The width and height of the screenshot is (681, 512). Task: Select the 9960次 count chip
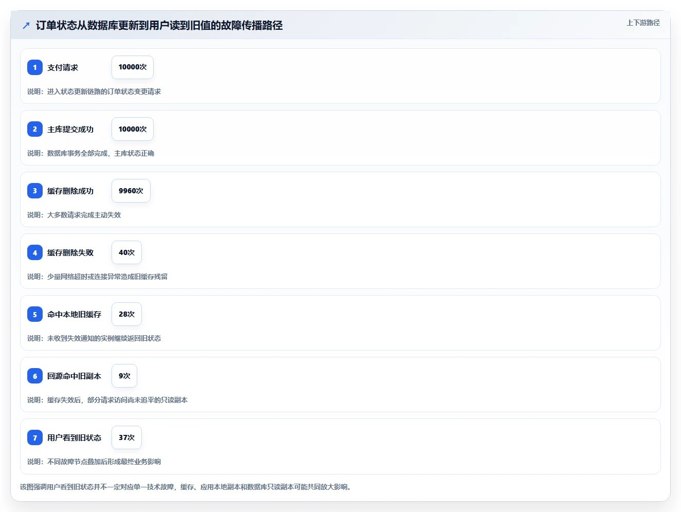click(x=131, y=191)
